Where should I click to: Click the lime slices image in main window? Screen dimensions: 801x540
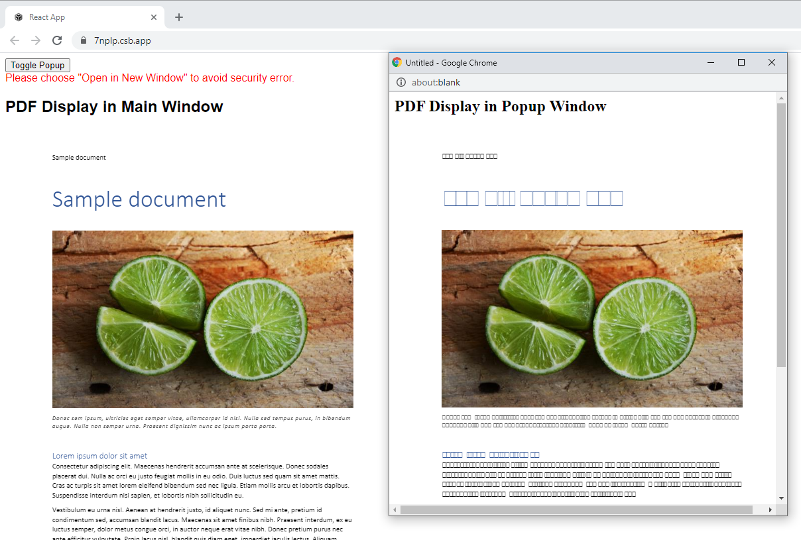tap(202, 318)
